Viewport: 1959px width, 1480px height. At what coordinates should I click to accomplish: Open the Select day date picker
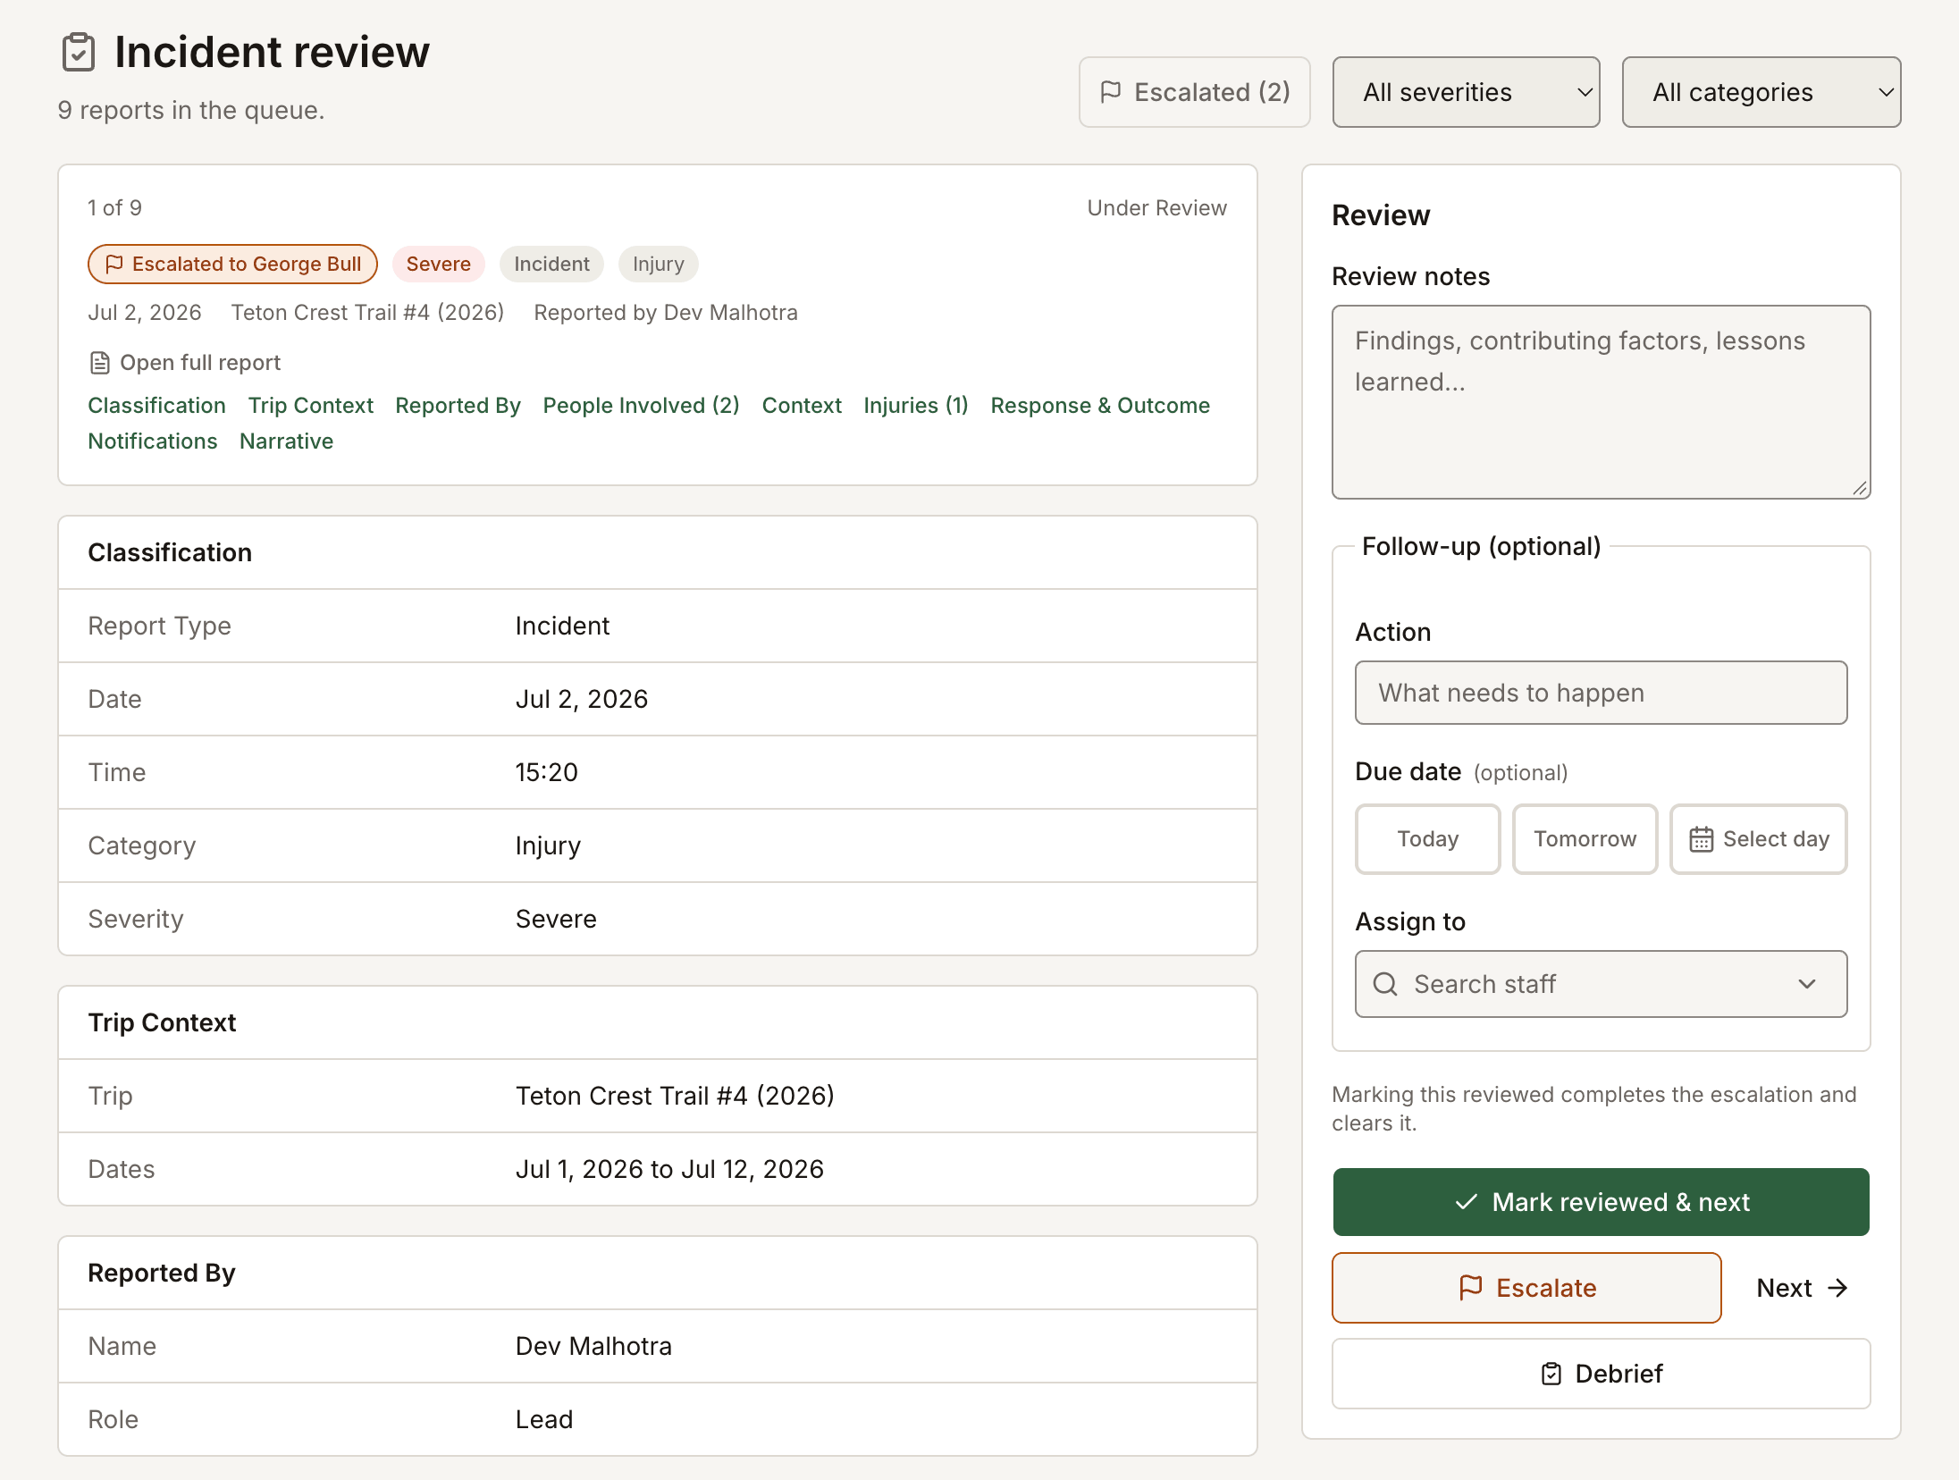coord(1758,839)
